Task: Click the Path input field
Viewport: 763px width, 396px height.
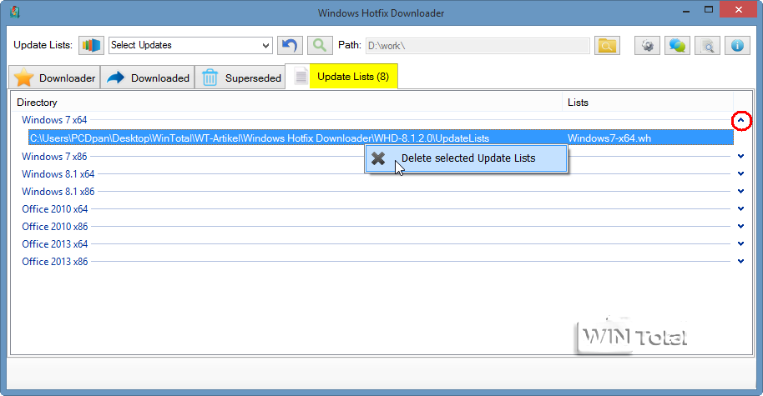Action: (477, 46)
